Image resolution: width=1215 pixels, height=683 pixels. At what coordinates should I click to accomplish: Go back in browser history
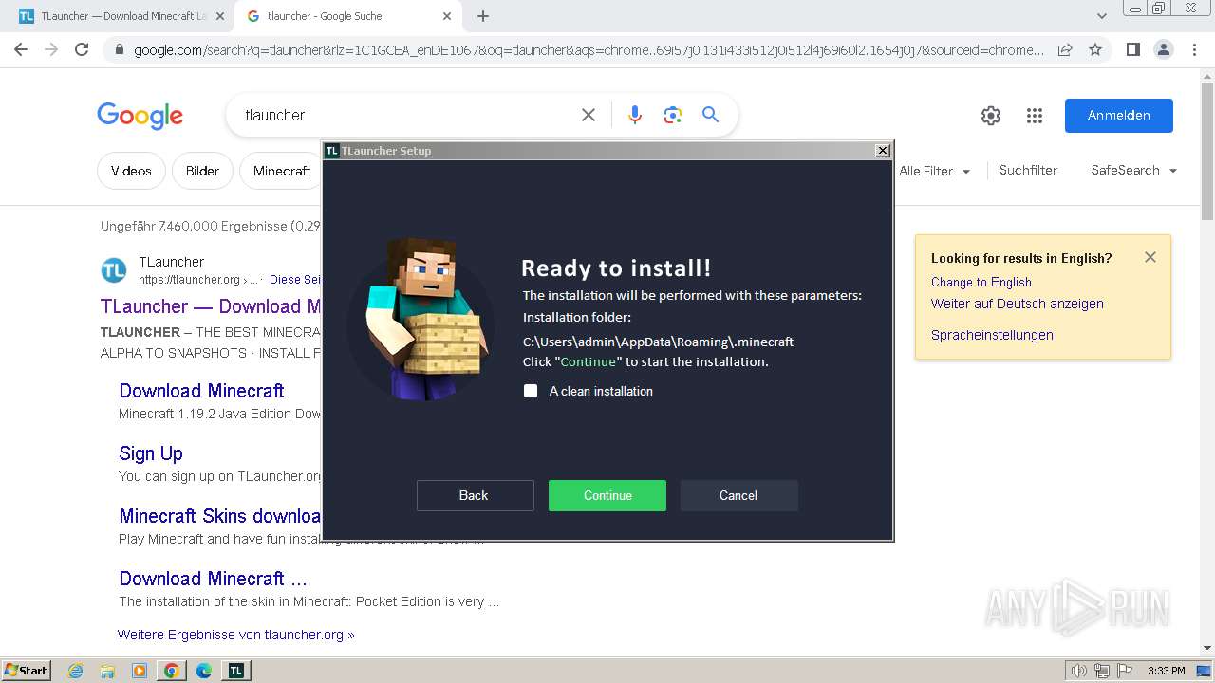tap(21, 49)
